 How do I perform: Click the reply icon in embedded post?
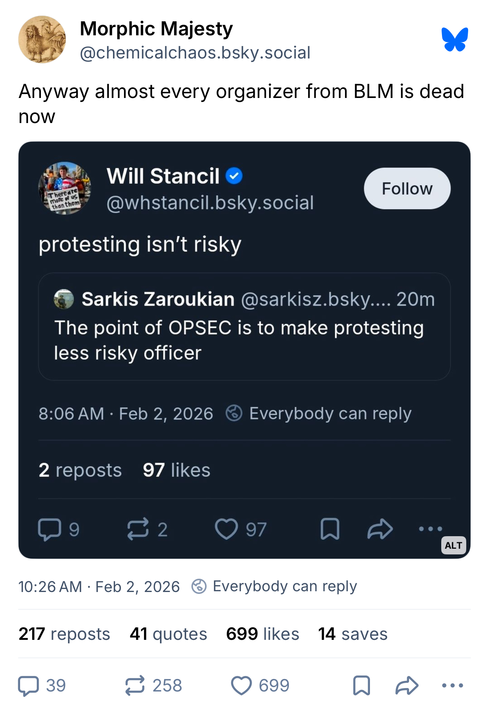point(50,529)
